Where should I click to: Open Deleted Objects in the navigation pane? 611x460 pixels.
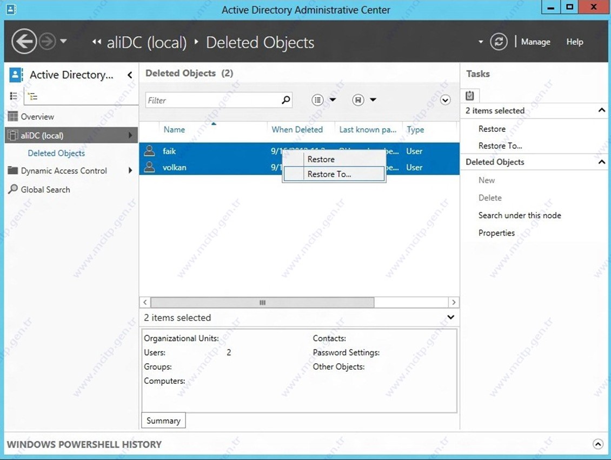tap(56, 153)
